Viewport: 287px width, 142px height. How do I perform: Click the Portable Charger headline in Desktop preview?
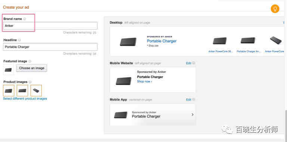tap(161, 41)
